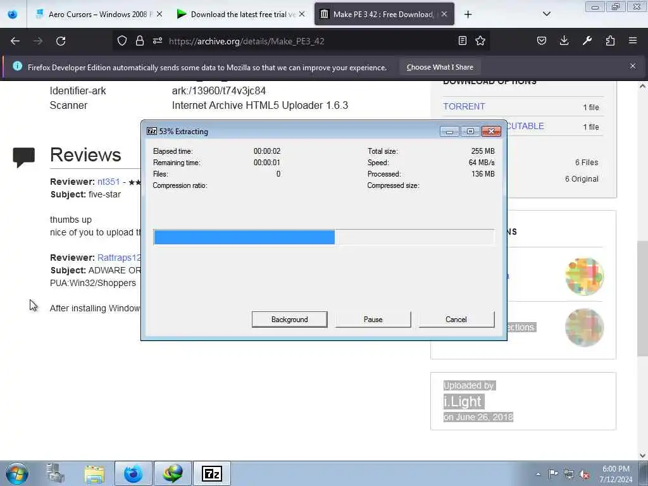
Task: Click 'Total size: 255 MB' value
Action: coord(483,151)
